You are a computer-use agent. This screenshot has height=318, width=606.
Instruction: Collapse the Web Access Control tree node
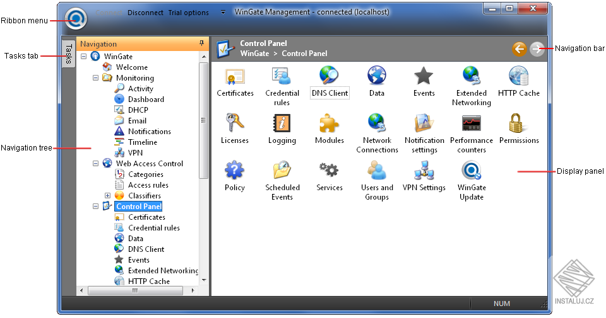click(x=95, y=164)
